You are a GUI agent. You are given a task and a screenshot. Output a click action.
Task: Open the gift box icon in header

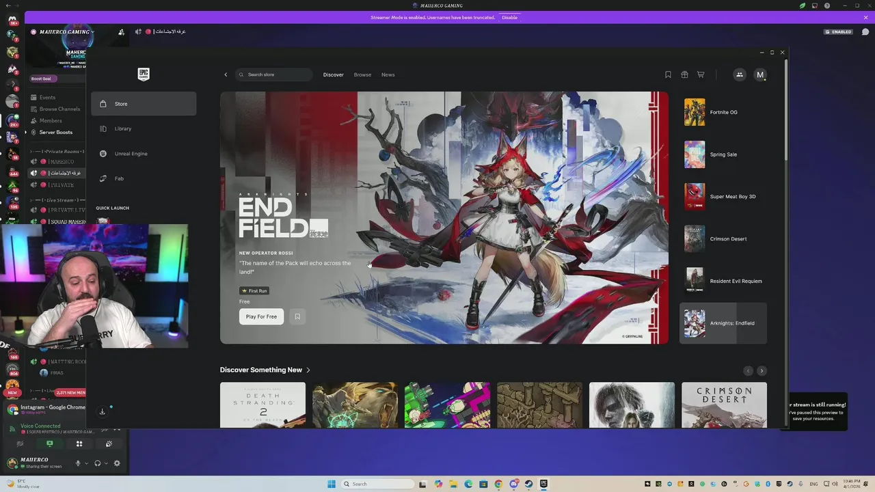[x=684, y=74]
